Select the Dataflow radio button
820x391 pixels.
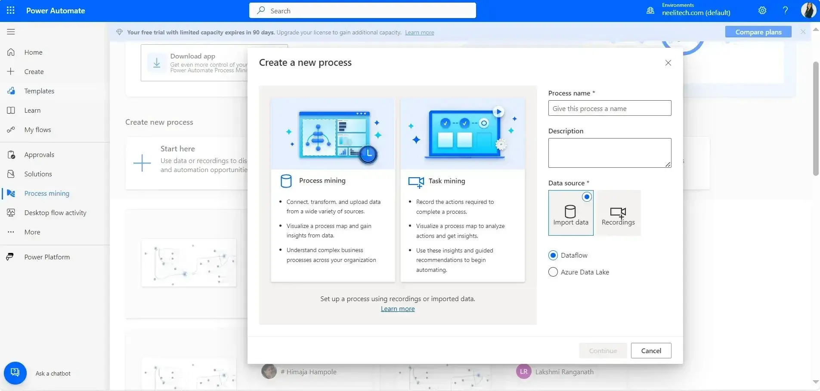[553, 256]
